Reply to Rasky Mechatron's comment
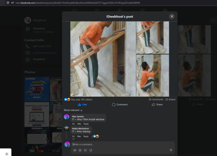 pyautogui.click(x=86, y=136)
